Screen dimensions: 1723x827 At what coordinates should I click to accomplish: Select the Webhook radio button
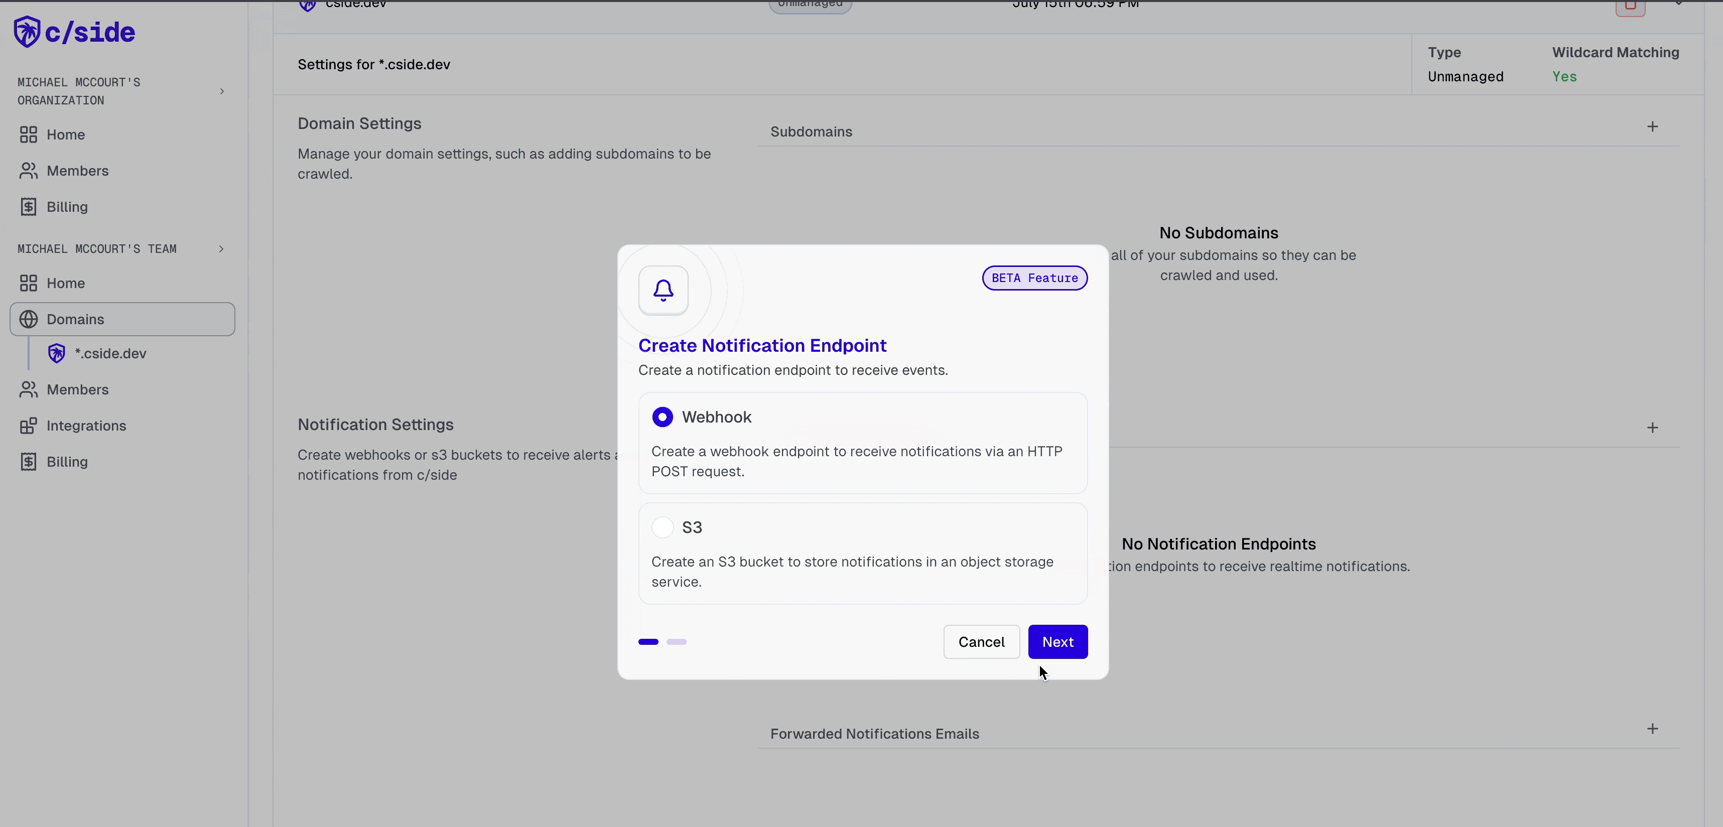[662, 417]
